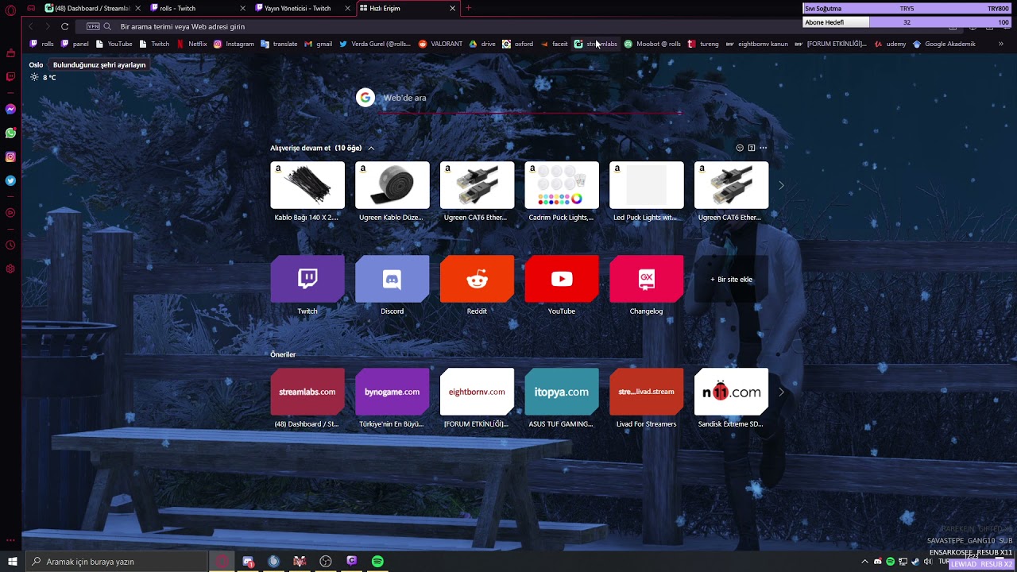1017x572 pixels.
Task: Open the Instagram bookmark in the bookmarks bar
Action: pos(234,44)
